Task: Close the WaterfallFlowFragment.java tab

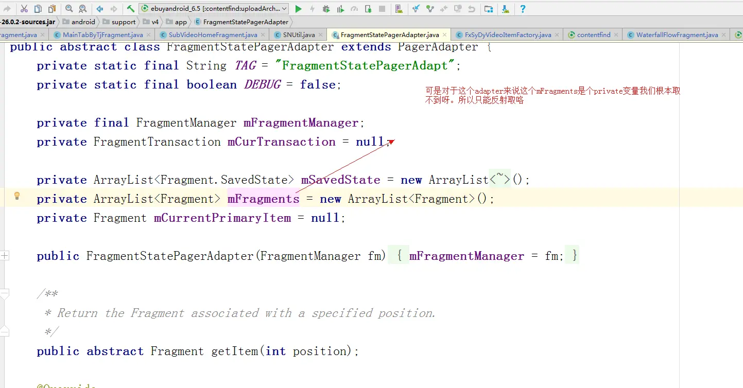Action: 723,35
